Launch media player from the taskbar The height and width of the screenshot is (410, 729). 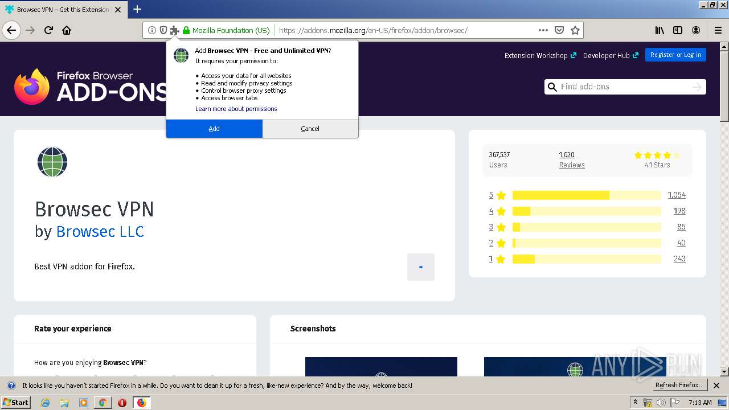coord(84,403)
